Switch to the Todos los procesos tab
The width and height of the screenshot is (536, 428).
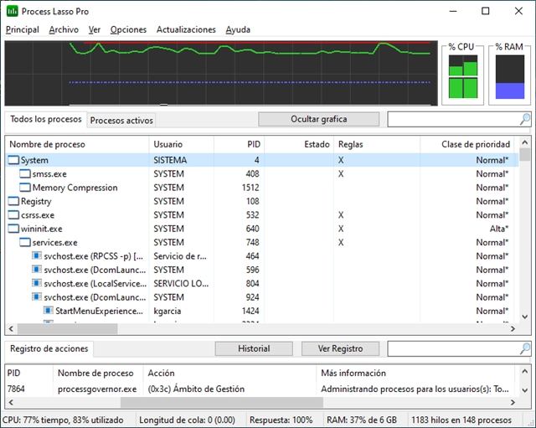[46, 119]
